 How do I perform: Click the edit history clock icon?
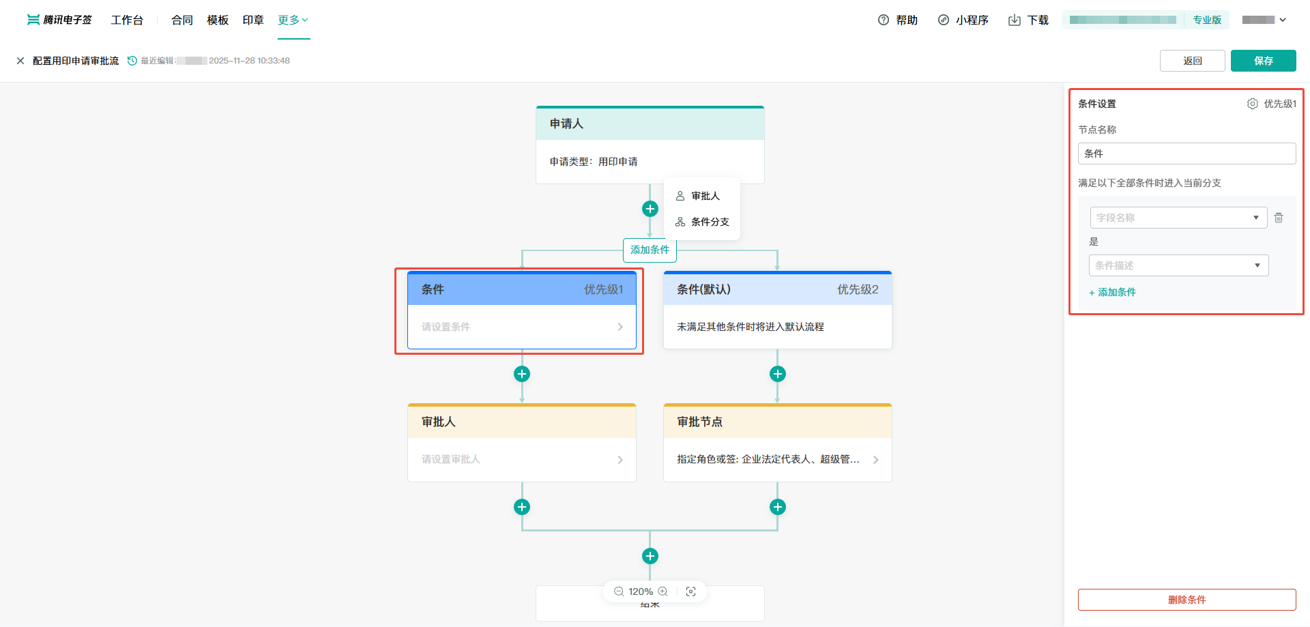coord(132,60)
